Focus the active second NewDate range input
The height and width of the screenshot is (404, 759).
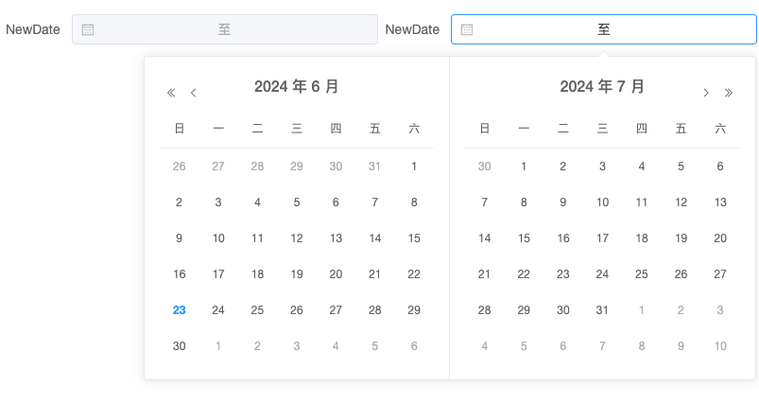coord(604,29)
